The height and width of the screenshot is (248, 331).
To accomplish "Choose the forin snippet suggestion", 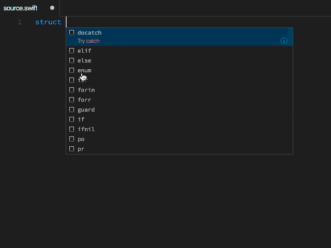I will coord(86,90).
